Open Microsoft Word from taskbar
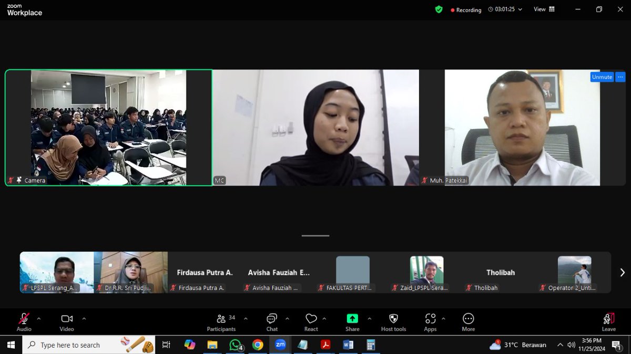 click(348, 345)
